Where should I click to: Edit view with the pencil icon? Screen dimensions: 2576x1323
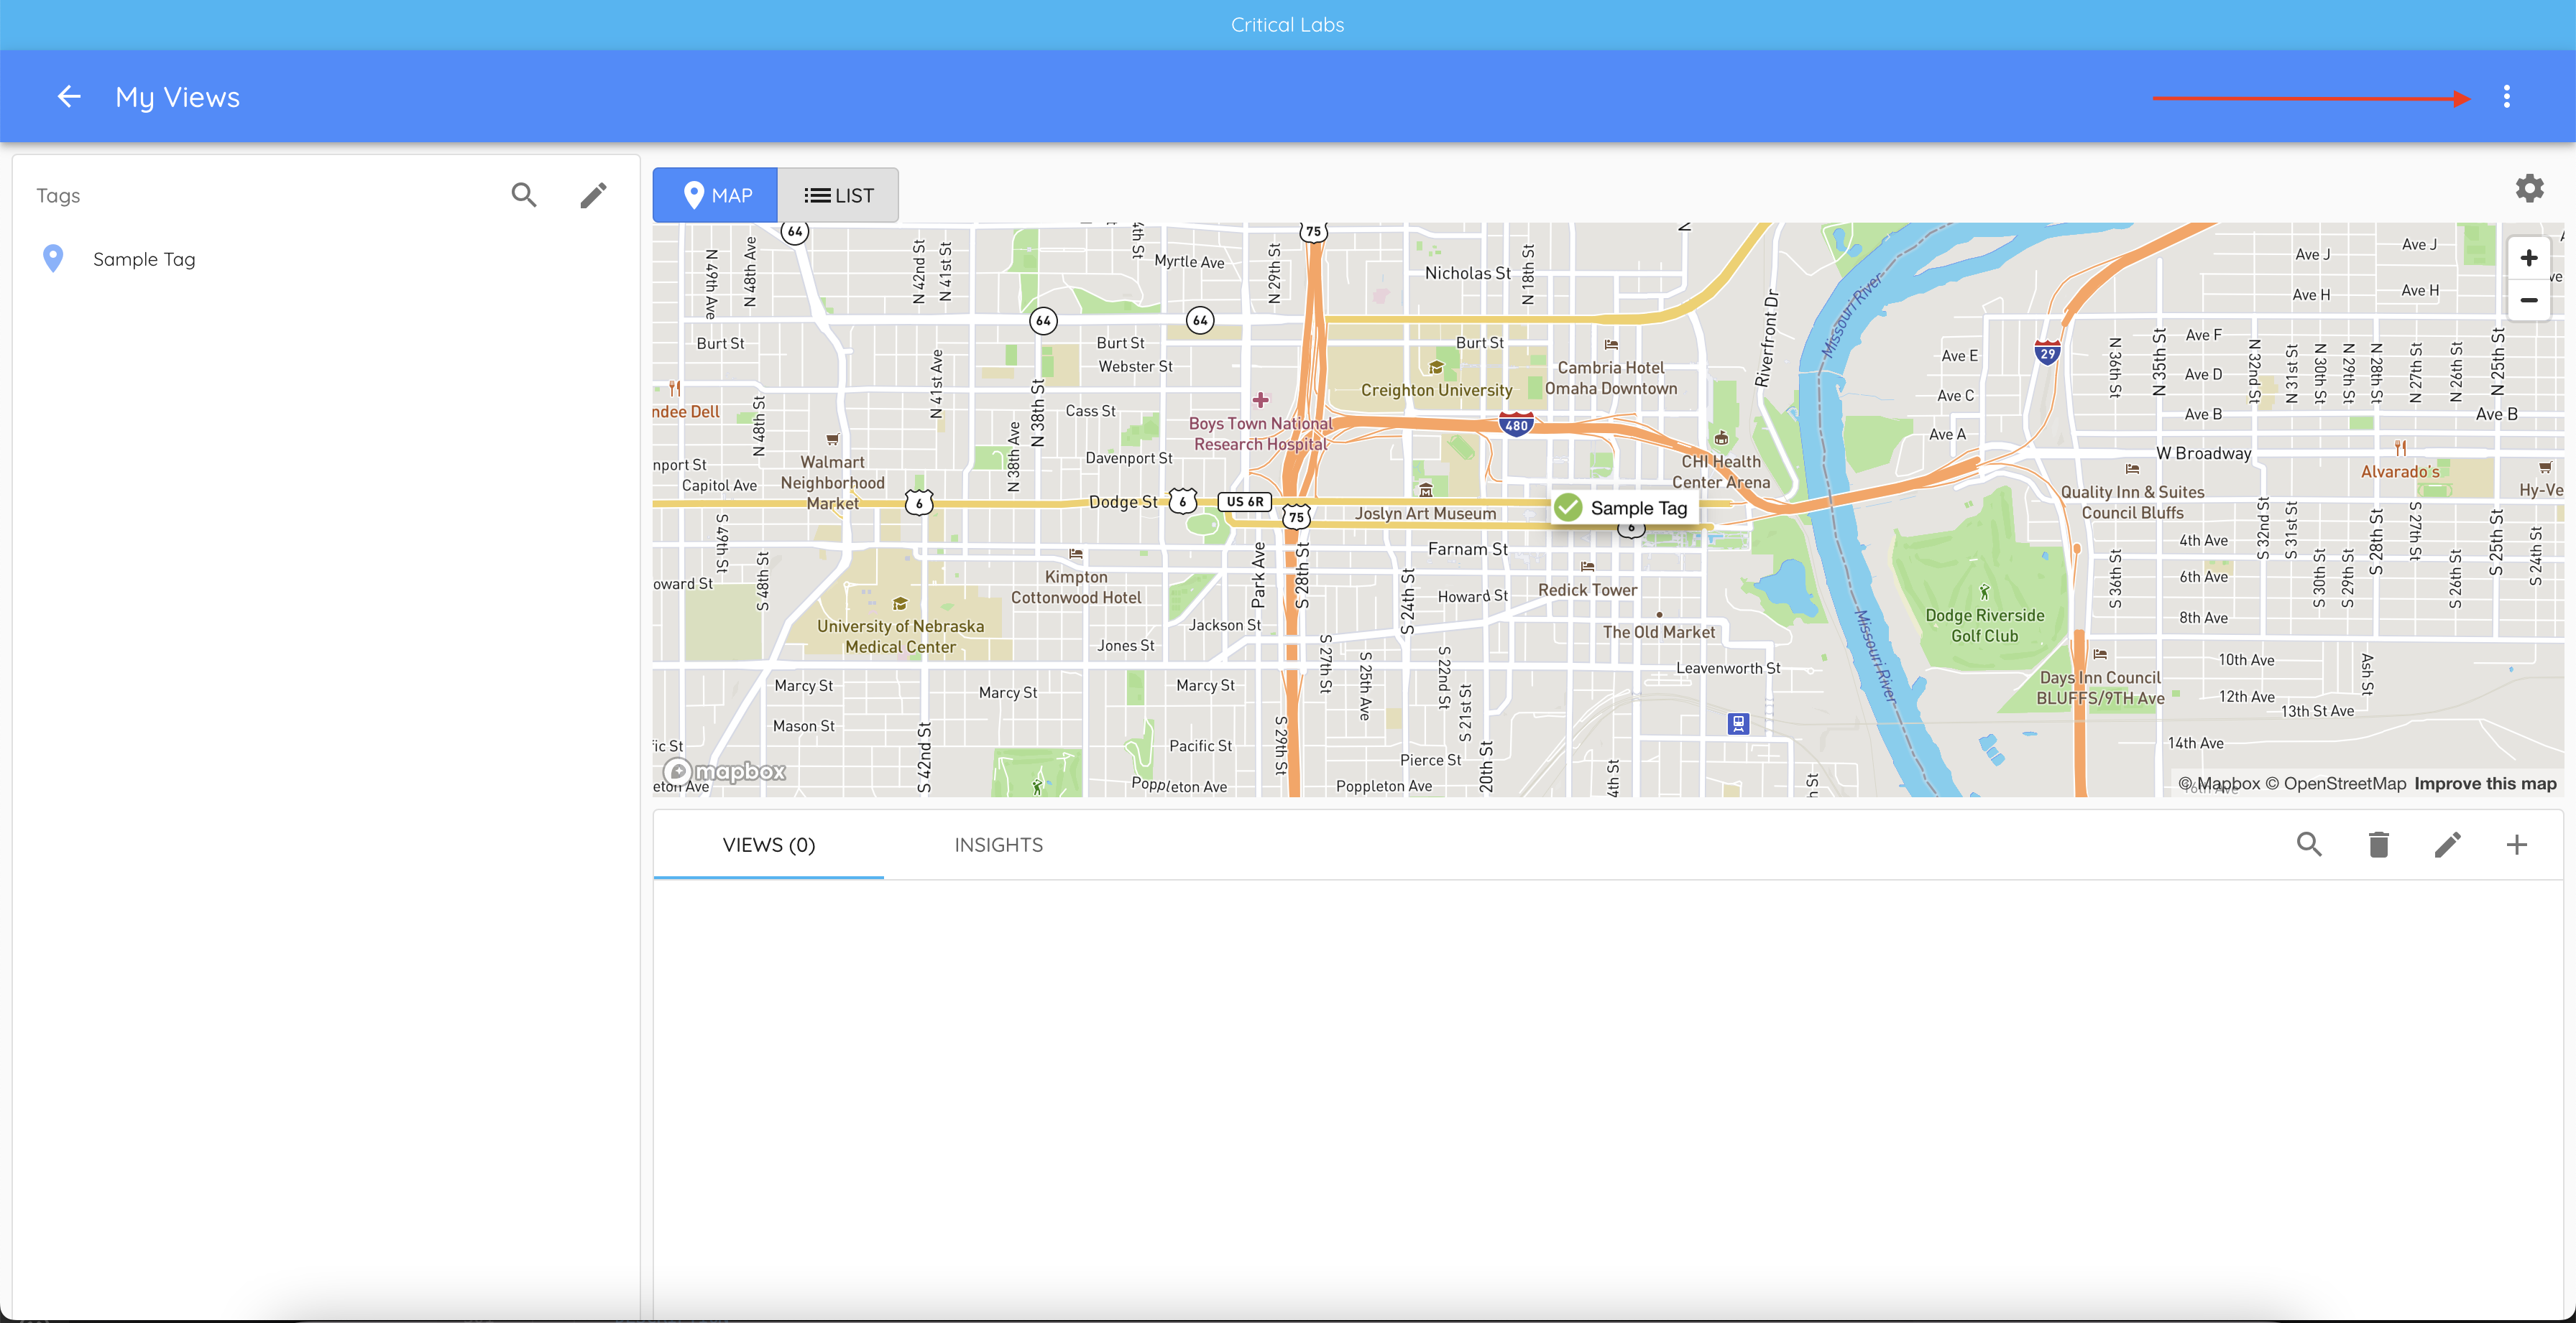(x=2447, y=845)
